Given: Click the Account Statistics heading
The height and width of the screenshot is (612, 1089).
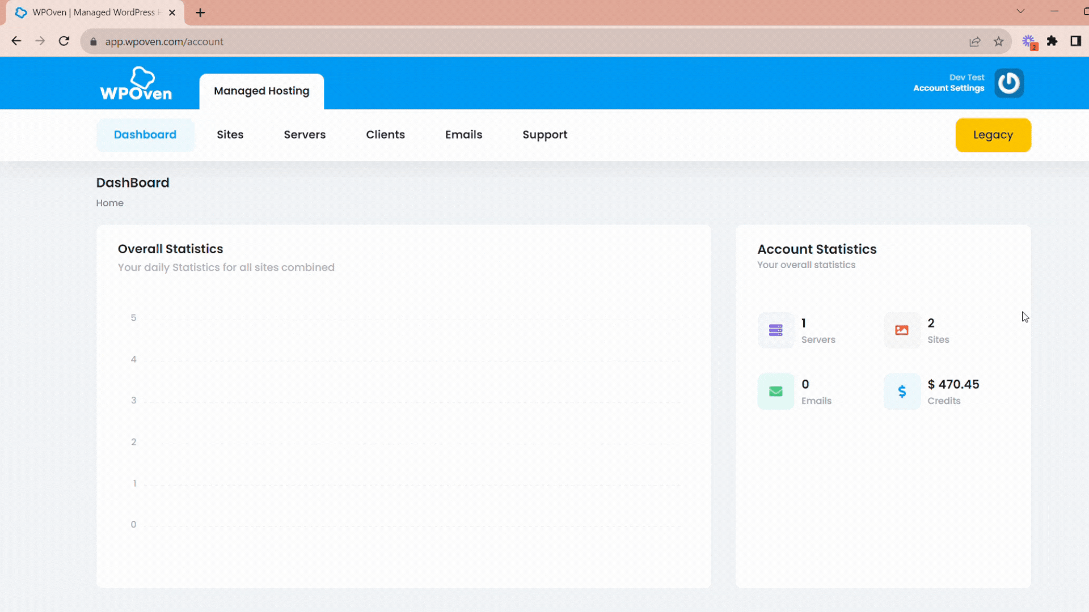Looking at the screenshot, I should [x=817, y=249].
